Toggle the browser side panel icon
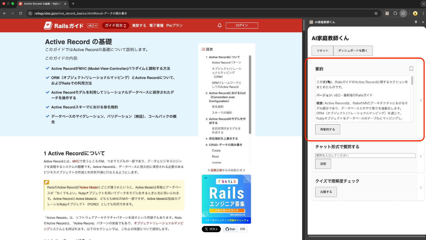Screen dimensions: 426x240 click(403, 13)
